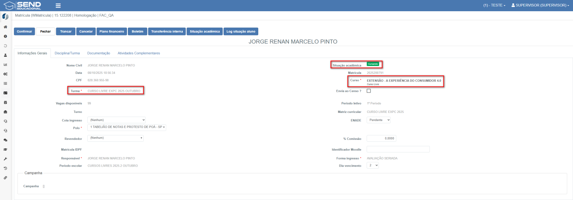573x200 pixels.
Task: Click the Confirmar button
Action: pos(25,32)
